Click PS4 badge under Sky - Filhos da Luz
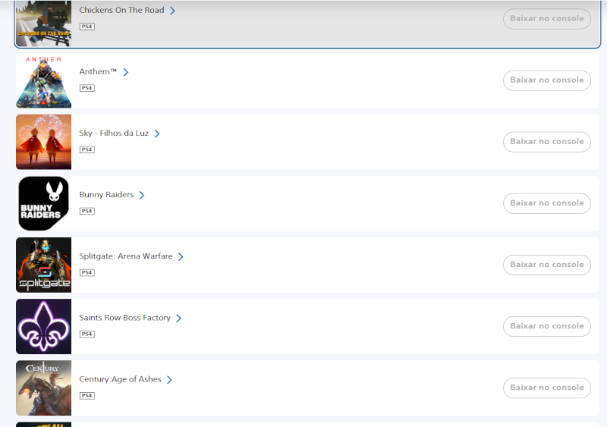Screen dimensions: 607x427 pyautogui.click(x=87, y=150)
